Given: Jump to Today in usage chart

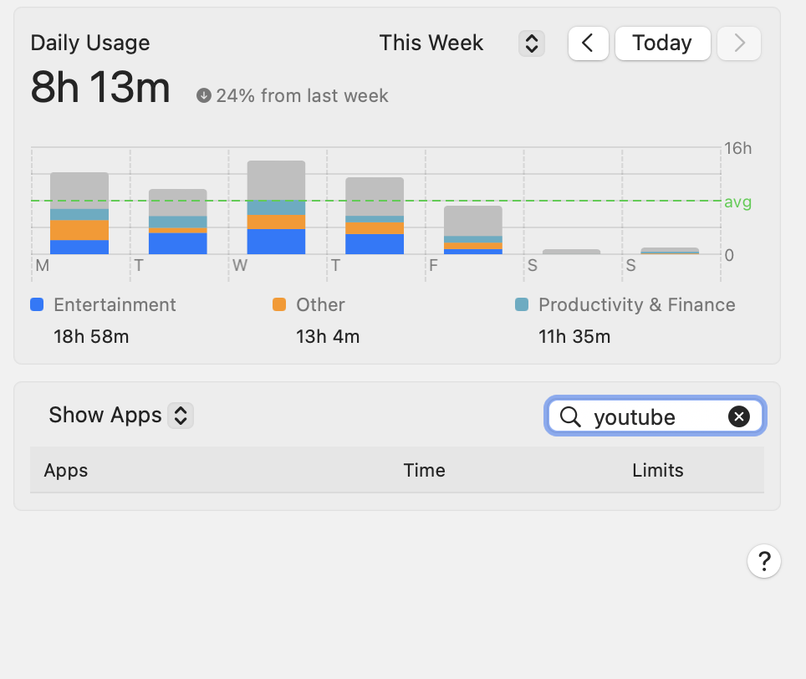Looking at the screenshot, I should click(x=662, y=43).
